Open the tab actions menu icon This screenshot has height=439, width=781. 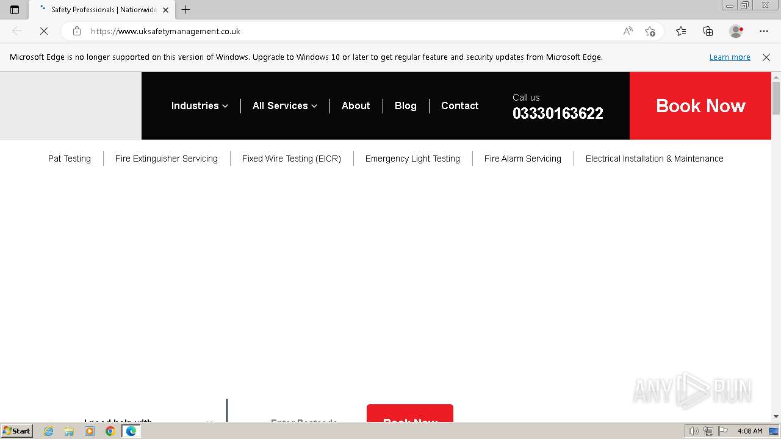[x=15, y=10]
